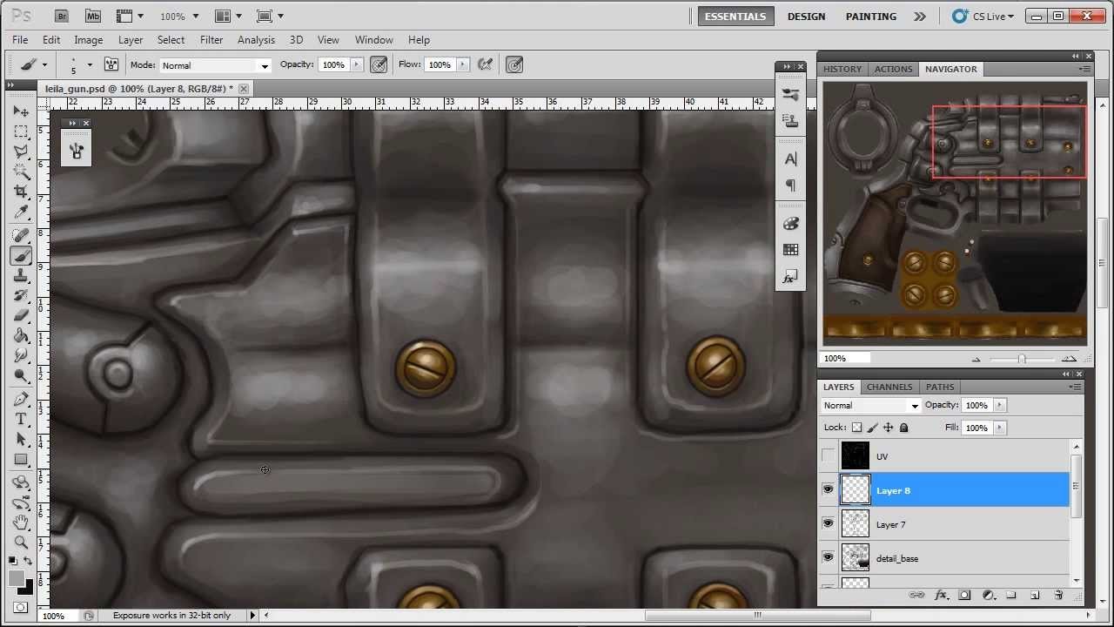The height and width of the screenshot is (627, 1114).
Task: Open the Filter menu
Action: click(x=211, y=39)
